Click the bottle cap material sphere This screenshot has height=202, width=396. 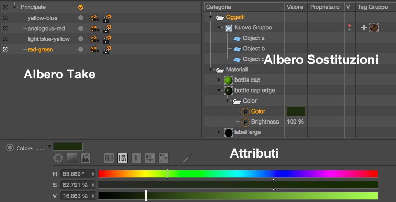228,80
